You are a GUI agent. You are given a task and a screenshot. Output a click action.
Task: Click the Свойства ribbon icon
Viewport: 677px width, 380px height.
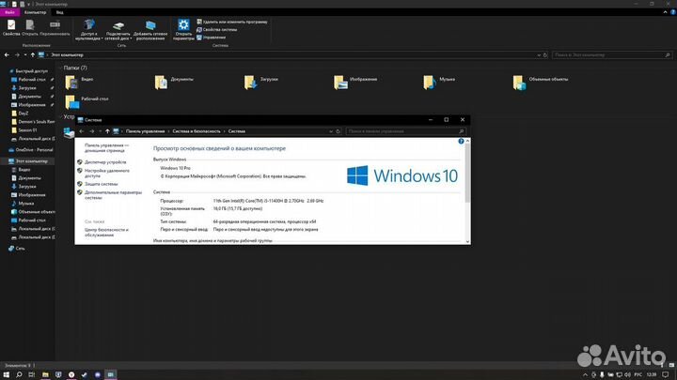11,26
